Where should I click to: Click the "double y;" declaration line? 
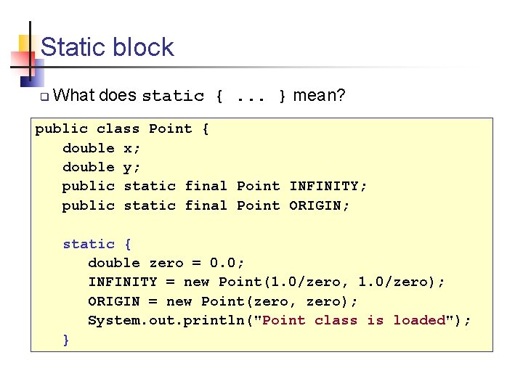pos(102,167)
